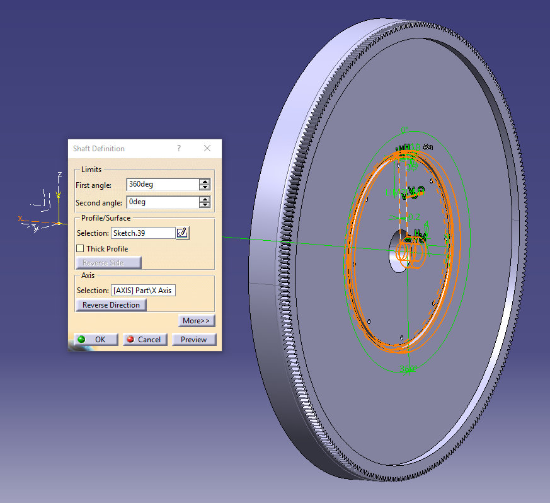Image resolution: width=550 pixels, height=503 pixels.
Task: Open the sketch editor with the pencil icon
Action: [x=182, y=233]
